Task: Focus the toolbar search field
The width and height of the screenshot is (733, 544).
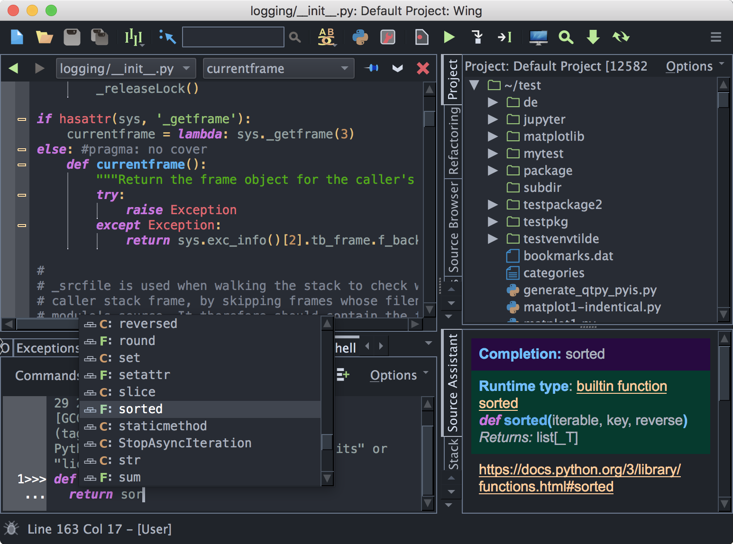Action: [233, 37]
